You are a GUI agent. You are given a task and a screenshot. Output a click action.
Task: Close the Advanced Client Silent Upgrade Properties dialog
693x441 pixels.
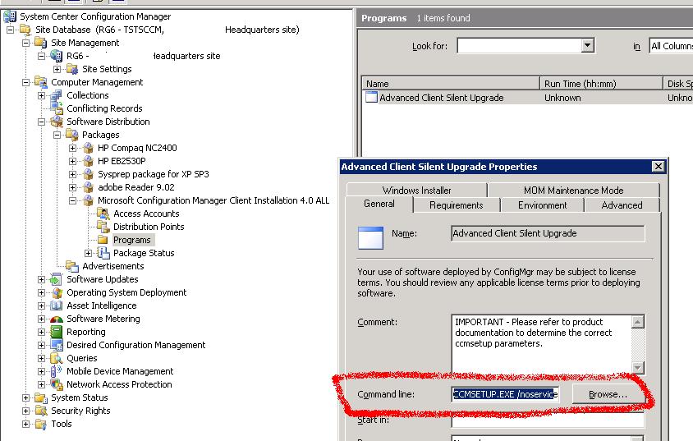[658, 167]
